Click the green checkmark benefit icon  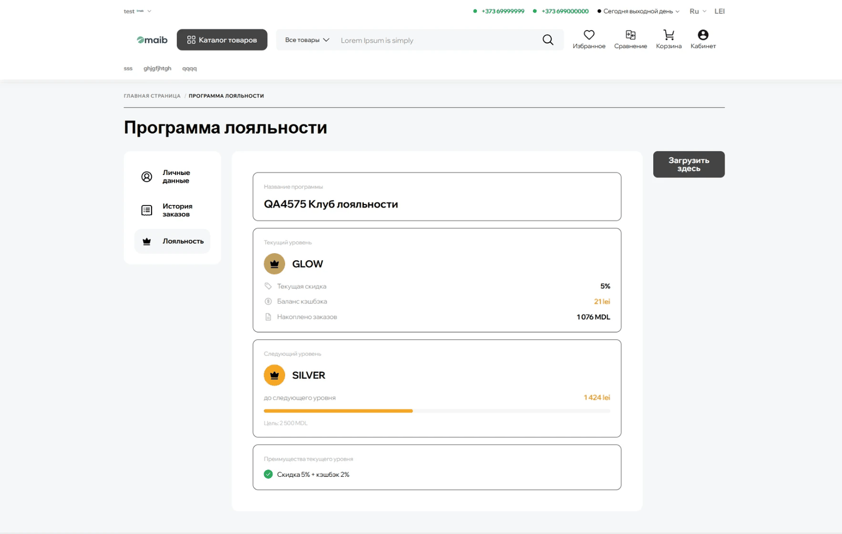pyautogui.click(x=268, y=474)
